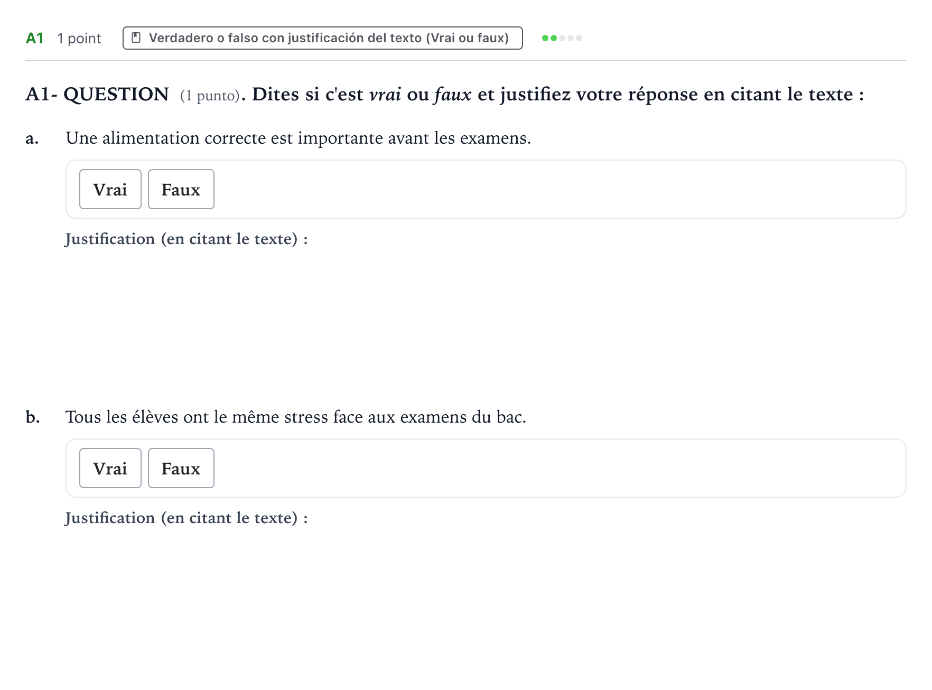Click the last grey difficulty dot
The width and height of the screenshot is (932, 690).
579,38
